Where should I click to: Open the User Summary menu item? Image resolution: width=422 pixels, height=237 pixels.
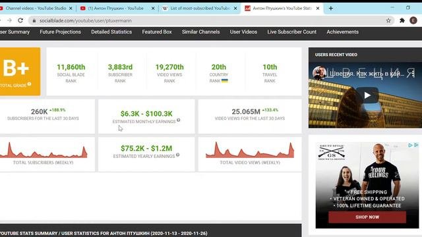click(x=15, y=32)
